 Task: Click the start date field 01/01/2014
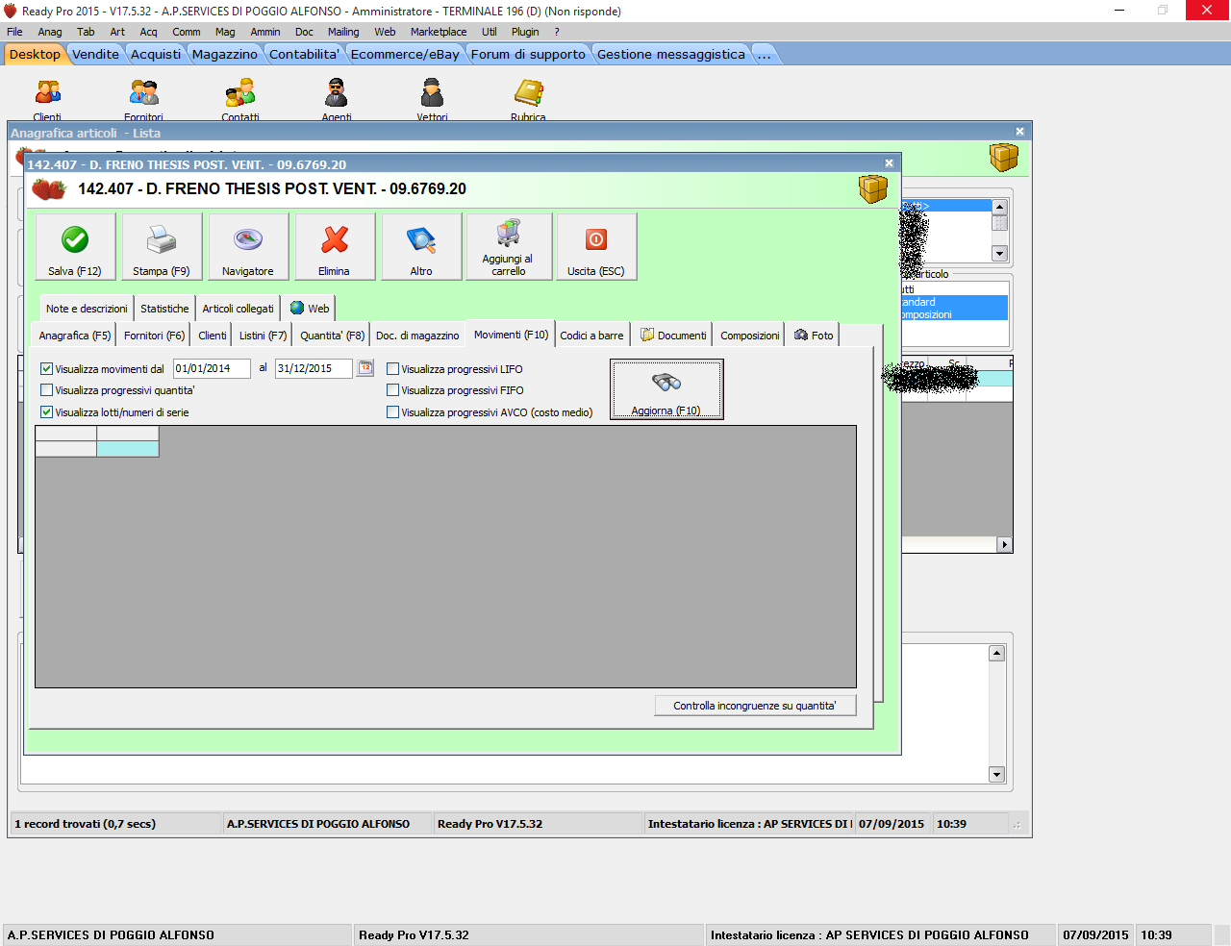tap(212, 368)
